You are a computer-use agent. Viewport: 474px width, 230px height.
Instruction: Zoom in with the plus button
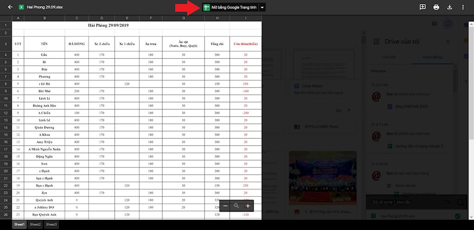click(248, 206)
